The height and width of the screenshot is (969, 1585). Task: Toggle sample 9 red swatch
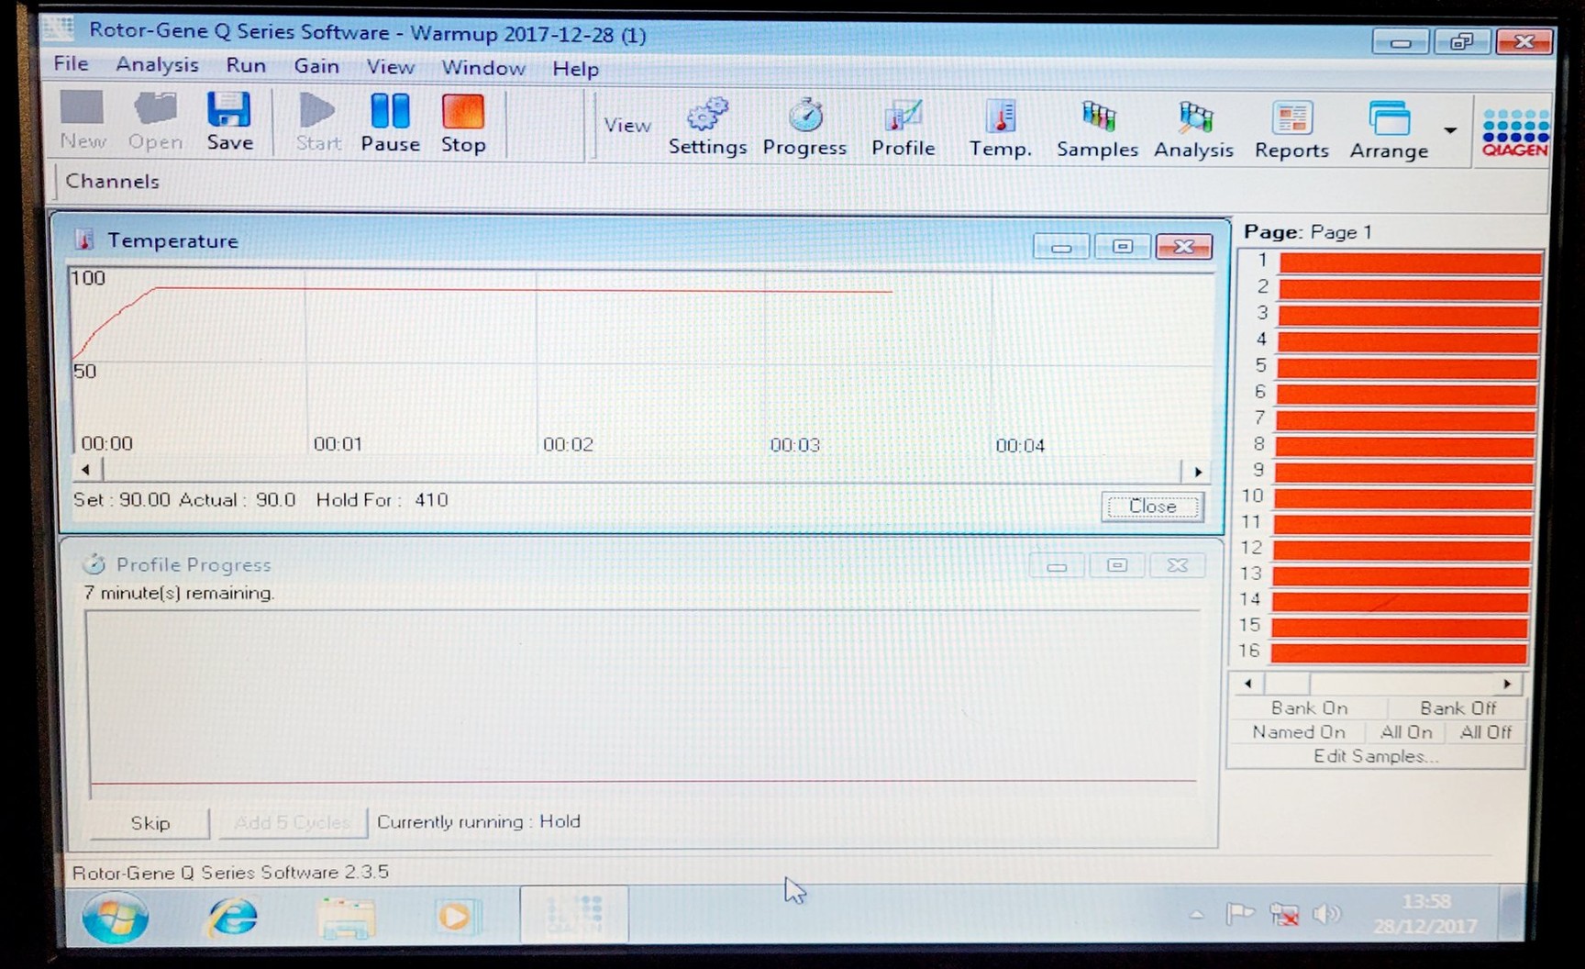pos(1403,473)
